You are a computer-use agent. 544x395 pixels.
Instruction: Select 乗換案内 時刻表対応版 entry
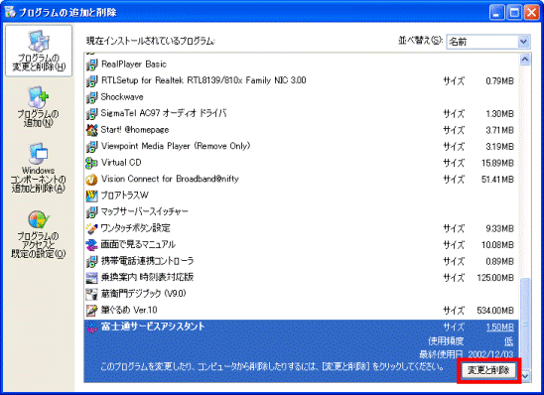click(x=301, y=278)
